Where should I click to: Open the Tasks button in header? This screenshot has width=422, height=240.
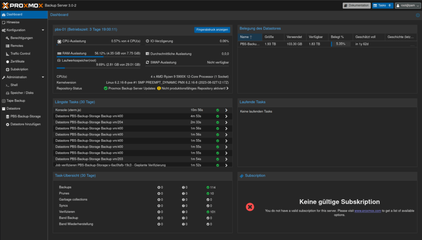tap(382, 5)
